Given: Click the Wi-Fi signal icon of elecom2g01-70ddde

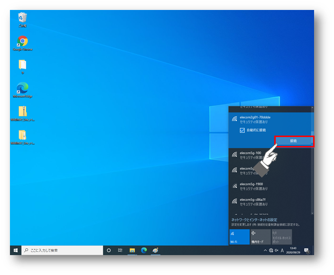Looking at the screenshot, I should [x=234, y=119].
